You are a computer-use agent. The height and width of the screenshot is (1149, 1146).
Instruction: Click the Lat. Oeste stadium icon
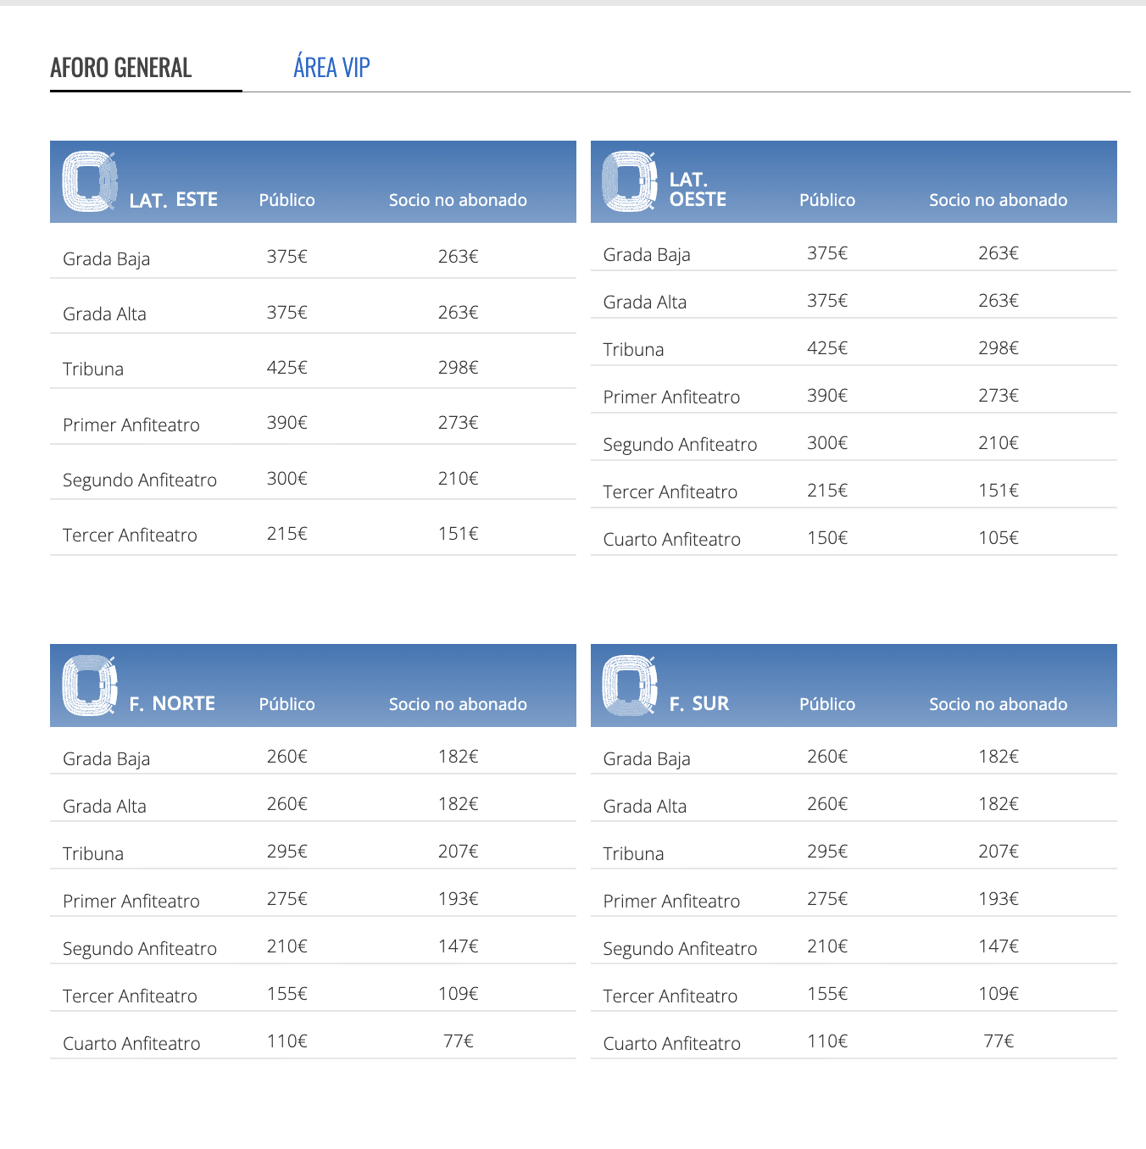pyautogui.click(x=629, y=181)
